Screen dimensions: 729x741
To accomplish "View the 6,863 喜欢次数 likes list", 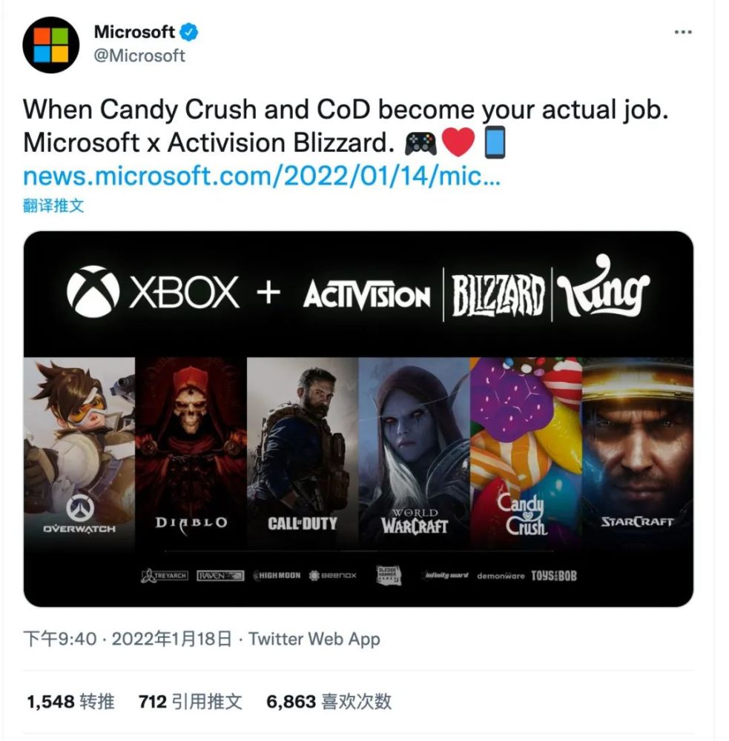I will pyautogui.click(x=329, y=702).
